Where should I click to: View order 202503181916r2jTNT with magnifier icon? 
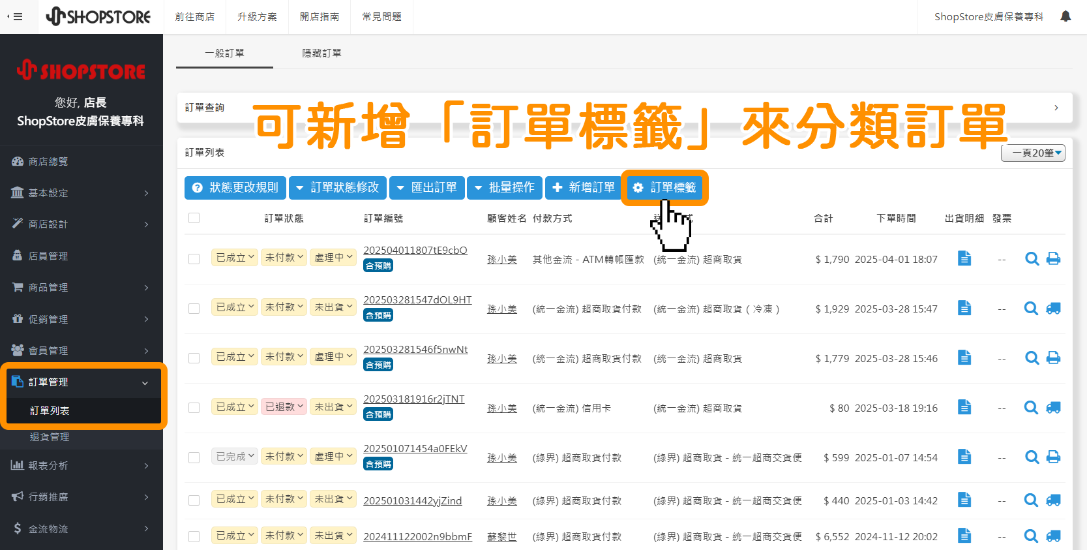[1032, 408]
